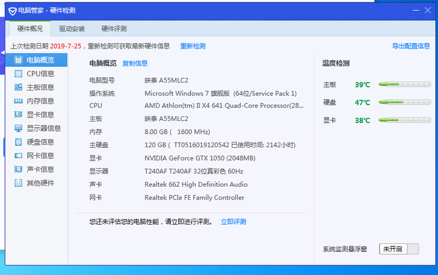Click the 电脑型号 value 映泰 A55MLC2
438x275 pixels.
tap(166, 80)
